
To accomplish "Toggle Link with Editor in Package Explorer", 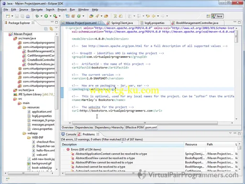I will pos(51,29).
